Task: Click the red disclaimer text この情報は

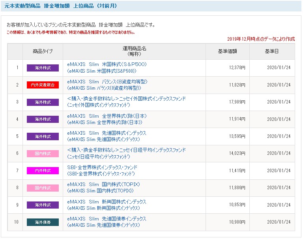Action: coord(71,32)
